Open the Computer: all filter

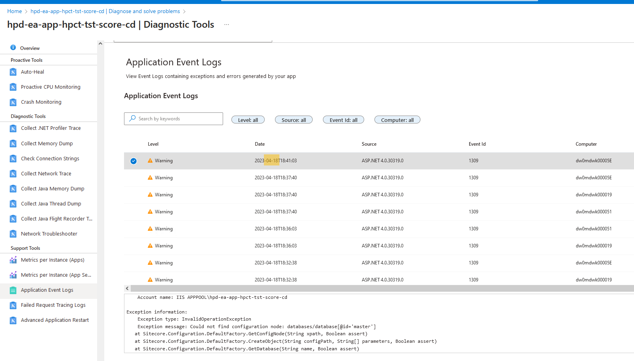(397, 120)
